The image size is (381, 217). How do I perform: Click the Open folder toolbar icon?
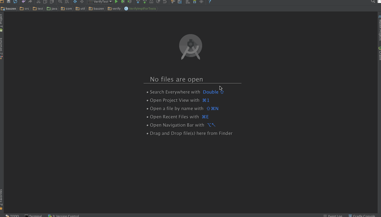(2, 2)
